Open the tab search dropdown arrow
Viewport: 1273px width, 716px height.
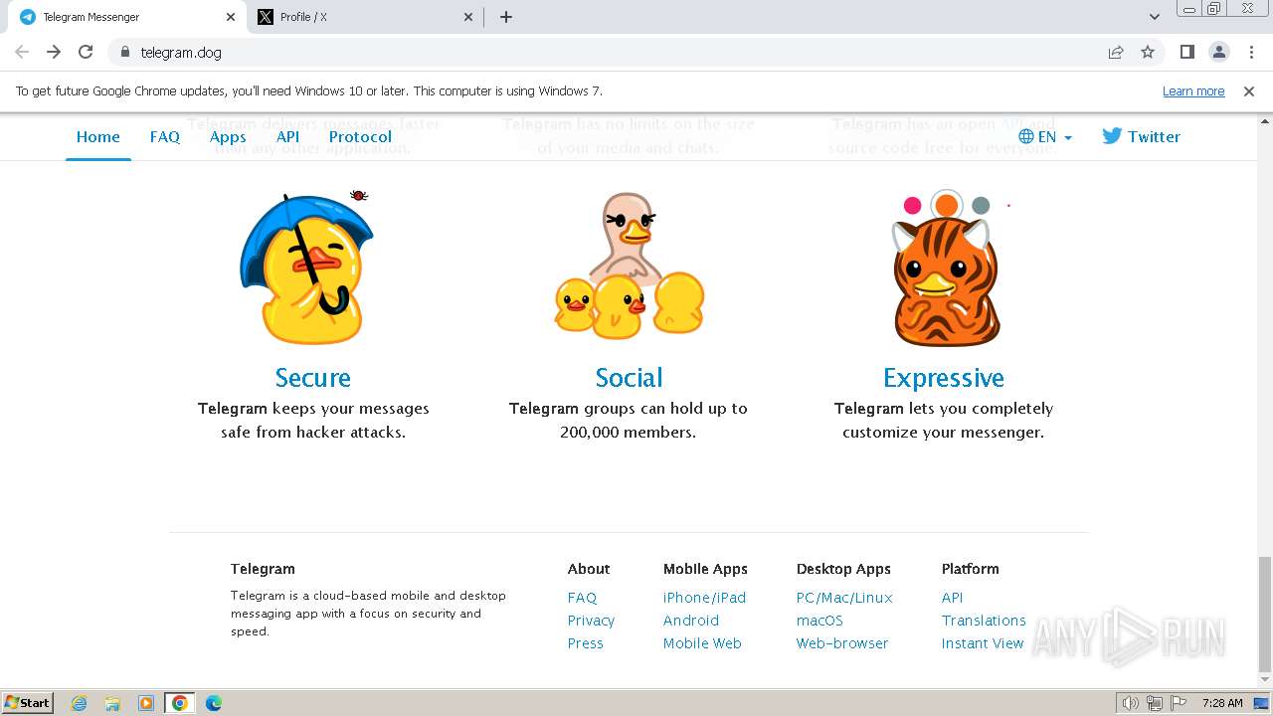coord(1155,17)
